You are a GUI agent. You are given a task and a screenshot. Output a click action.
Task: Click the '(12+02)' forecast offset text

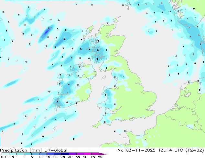click(x=195, y=150)
